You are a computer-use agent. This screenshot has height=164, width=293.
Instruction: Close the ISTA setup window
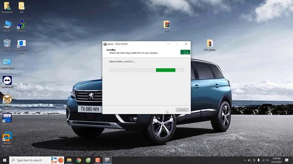(x=186, y=44)
